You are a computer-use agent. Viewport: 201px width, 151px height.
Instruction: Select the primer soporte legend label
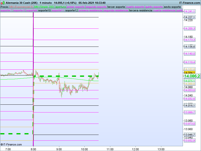click(76, 7)
